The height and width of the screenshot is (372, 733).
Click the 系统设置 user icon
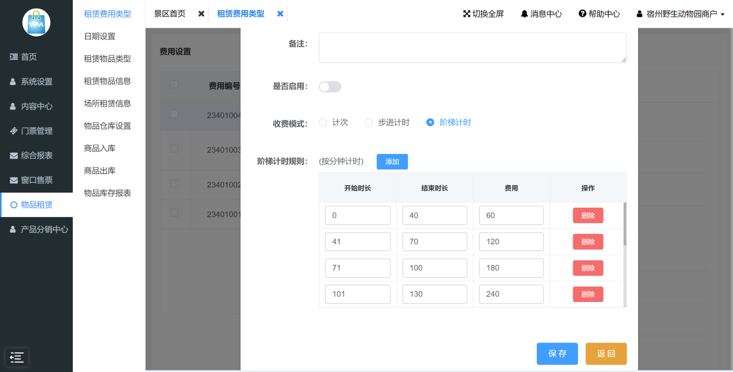[x=13, y=82]
